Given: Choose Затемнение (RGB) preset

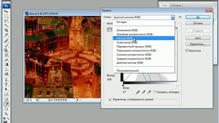Looking at the screenshot, I should tap(144, 30).
